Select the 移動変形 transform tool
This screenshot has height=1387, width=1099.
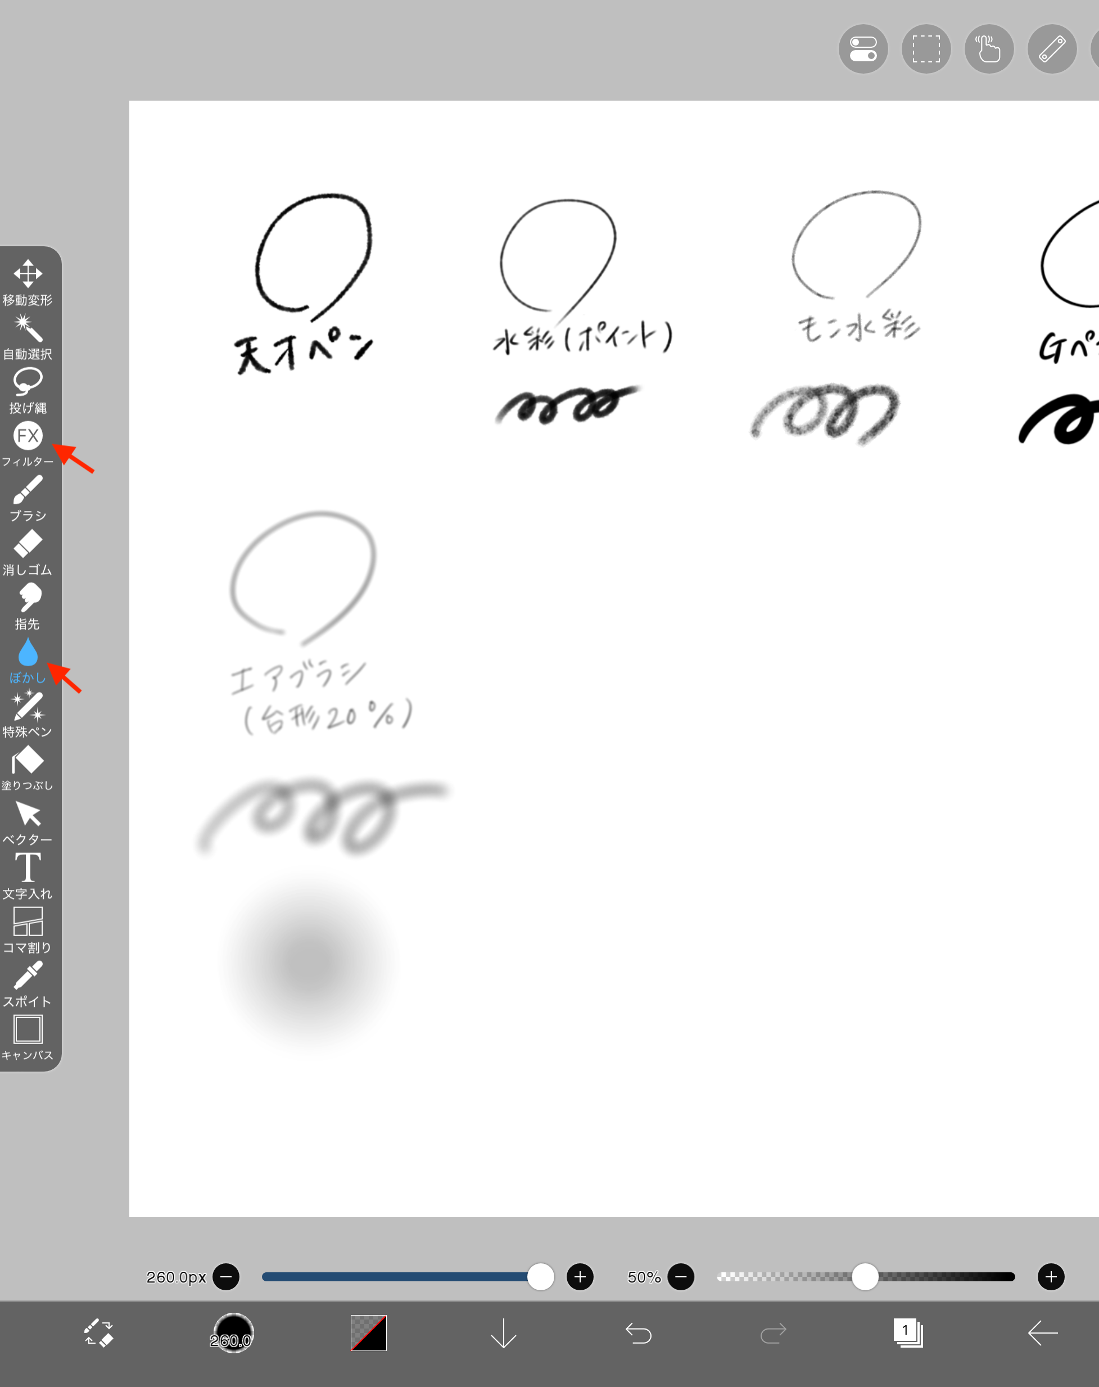click(28, 283)
